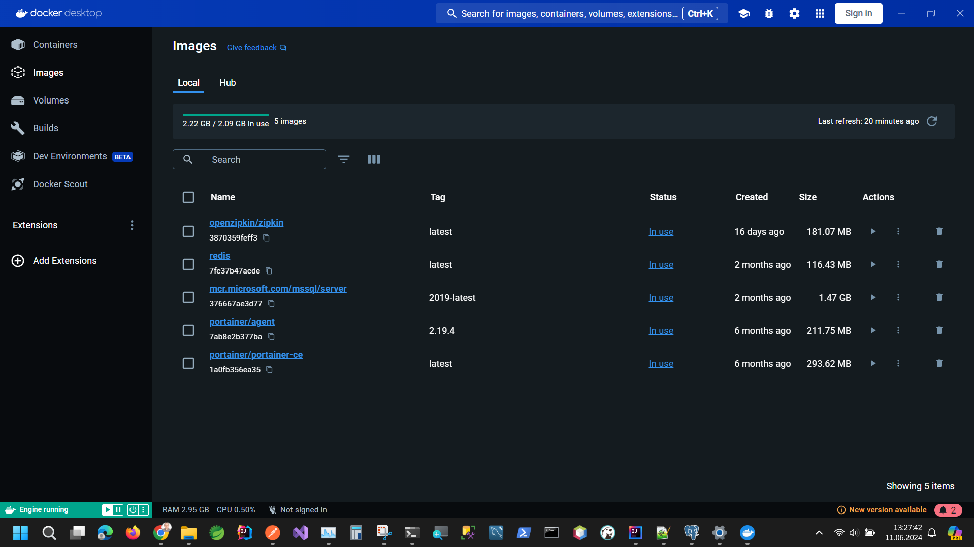Open more actions for redis image

[898, 264]
